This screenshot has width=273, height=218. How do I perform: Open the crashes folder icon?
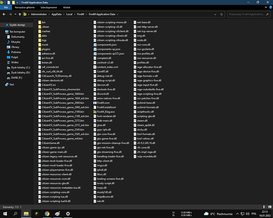pyautogui.click(x=40, y=31)
